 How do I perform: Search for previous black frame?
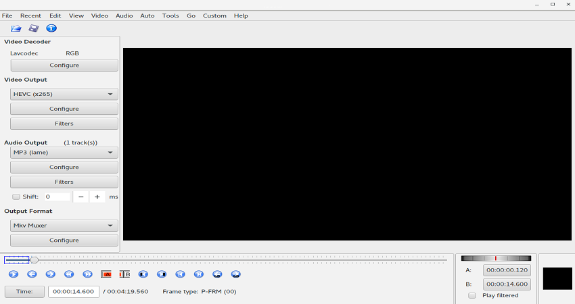pos(143,274)
